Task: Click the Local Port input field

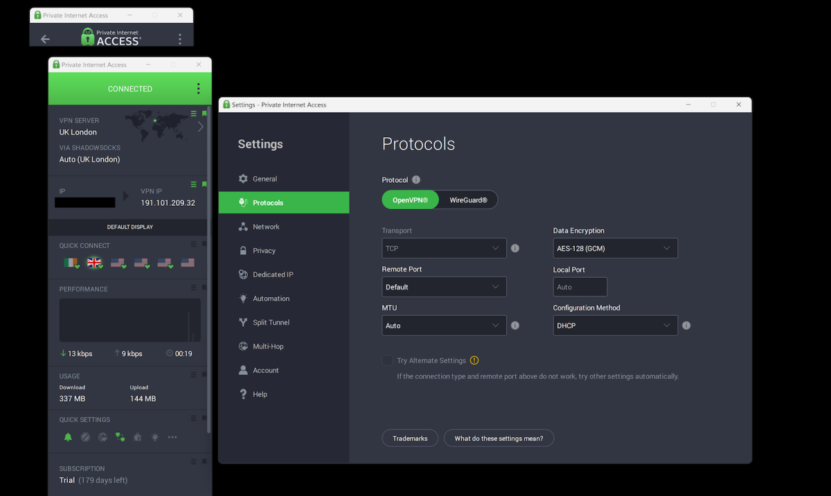Action: point(580,287)
